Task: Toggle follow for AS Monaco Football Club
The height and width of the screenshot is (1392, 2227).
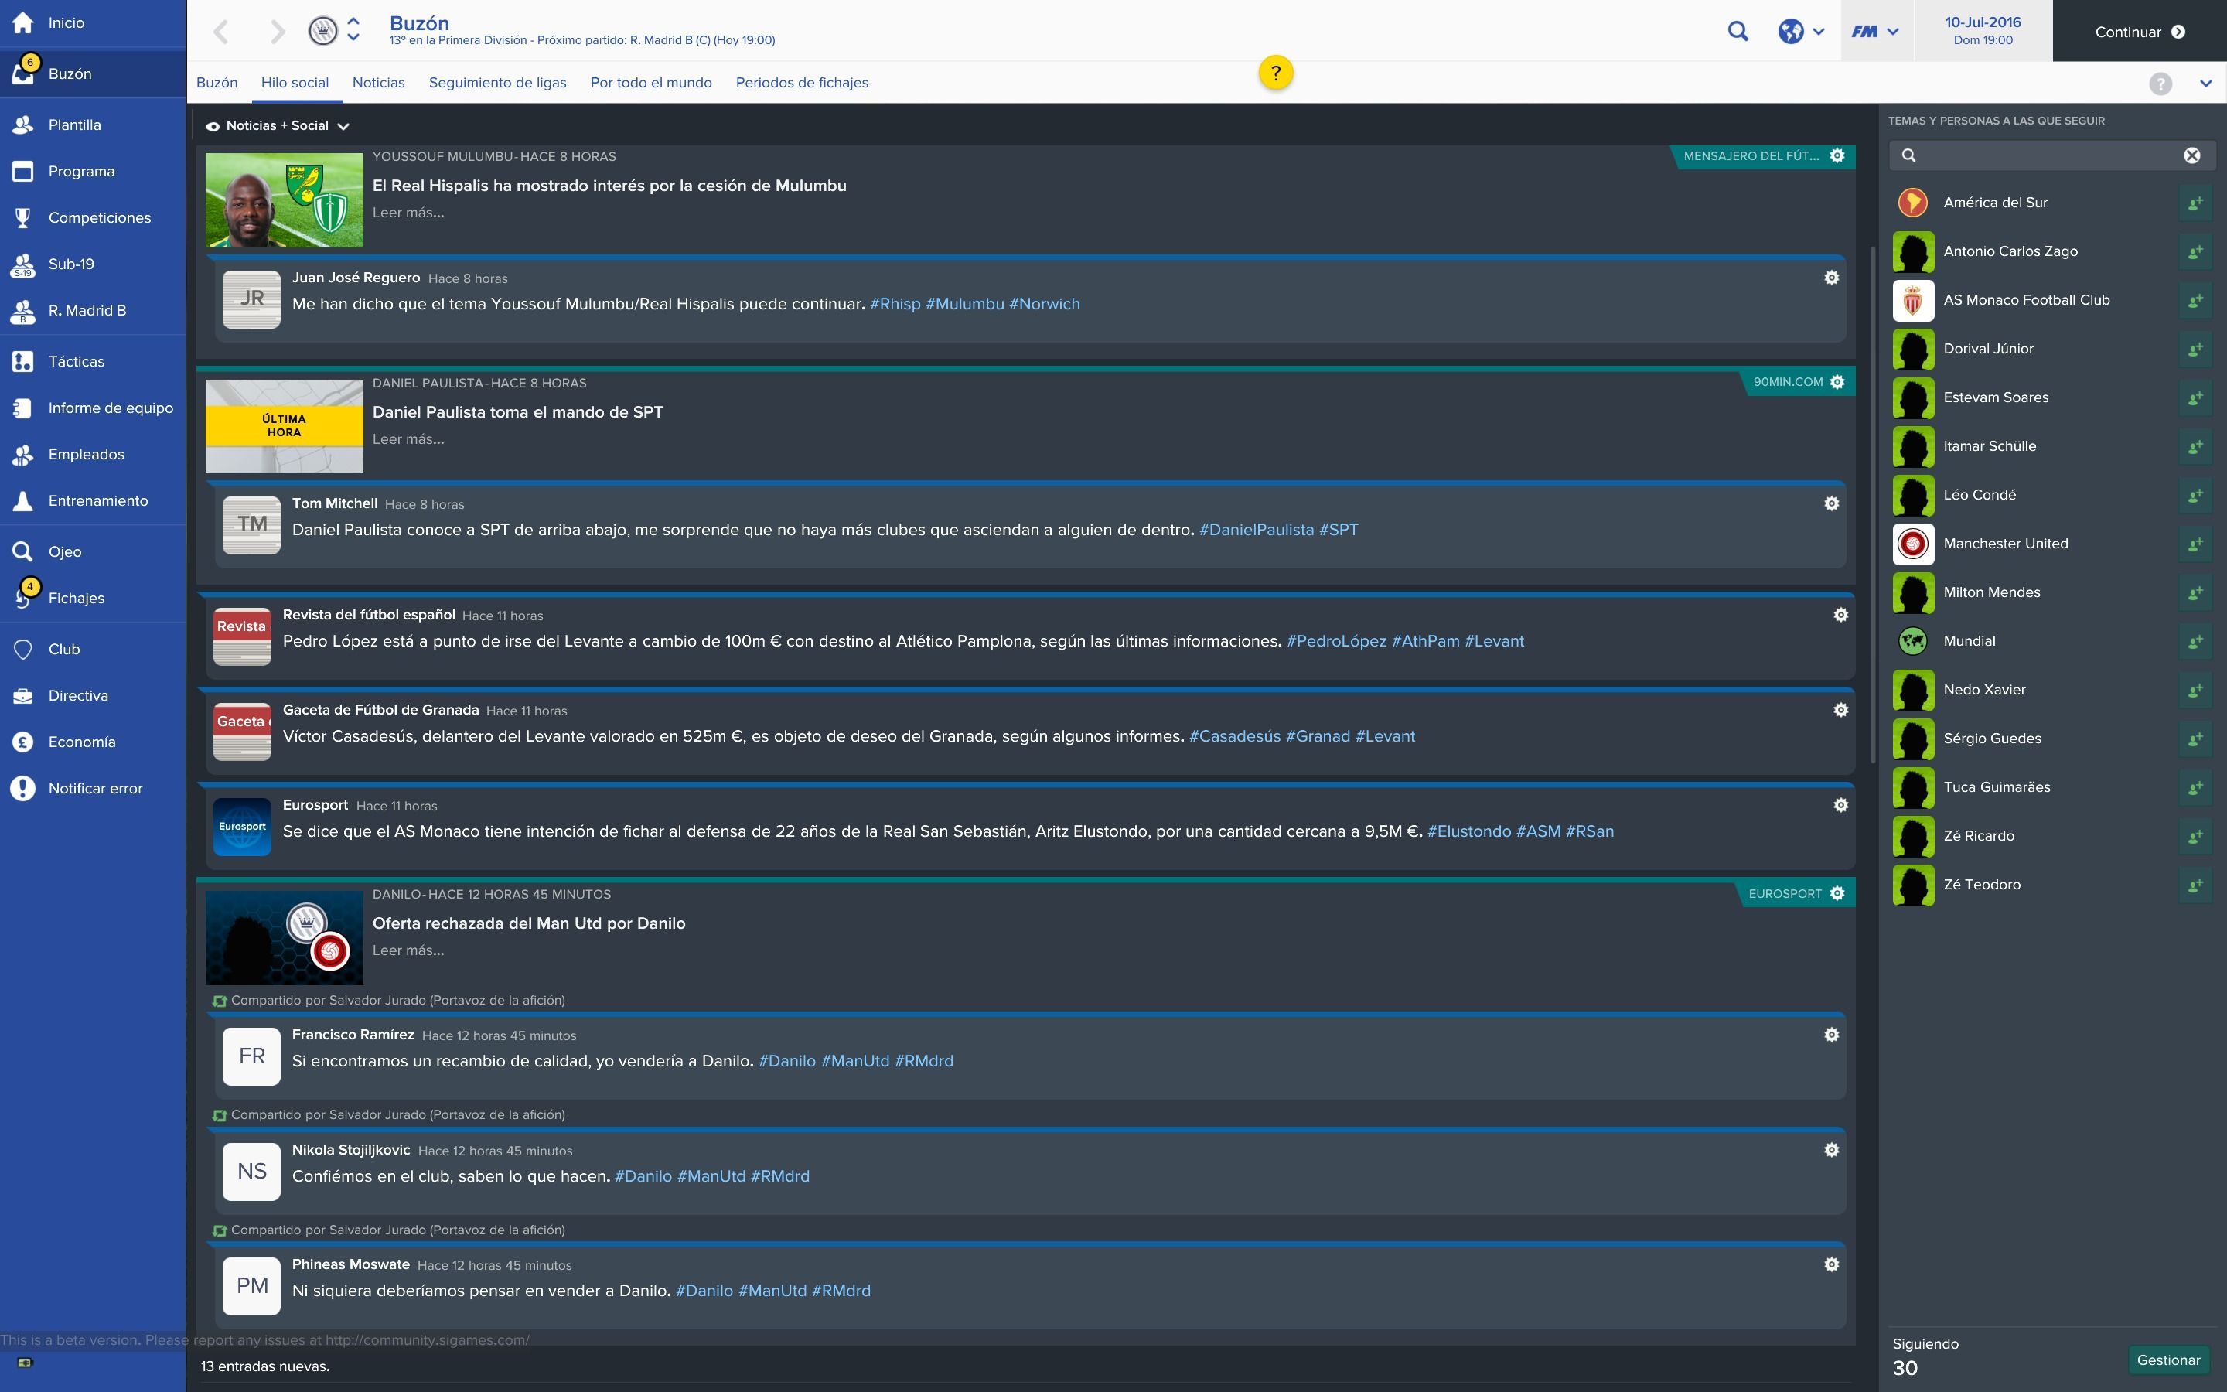Action: (x=2195, y=300)
